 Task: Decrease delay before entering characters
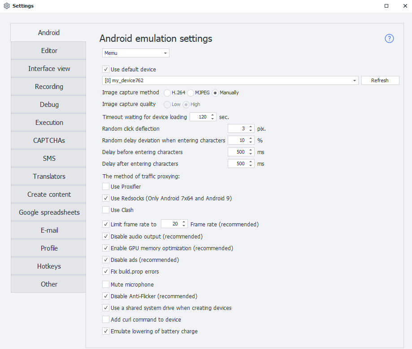[251, 154]
